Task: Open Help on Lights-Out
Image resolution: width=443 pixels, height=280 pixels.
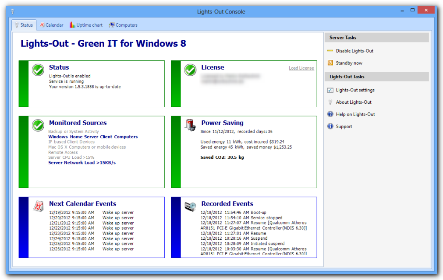Action: pos(355,114)
